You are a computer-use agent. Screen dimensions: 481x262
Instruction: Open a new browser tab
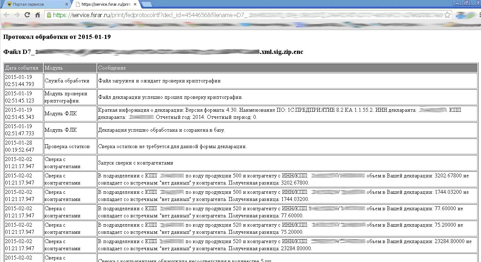click(147, 4)
